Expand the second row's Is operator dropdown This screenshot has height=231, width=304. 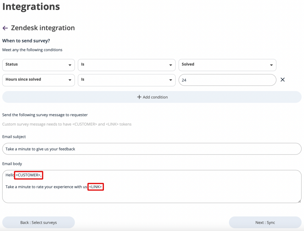(126, 80)
